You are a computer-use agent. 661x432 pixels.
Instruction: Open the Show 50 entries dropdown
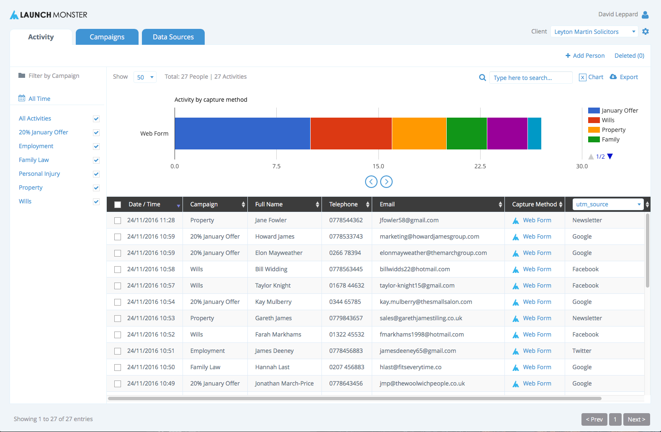coord(145,77)
